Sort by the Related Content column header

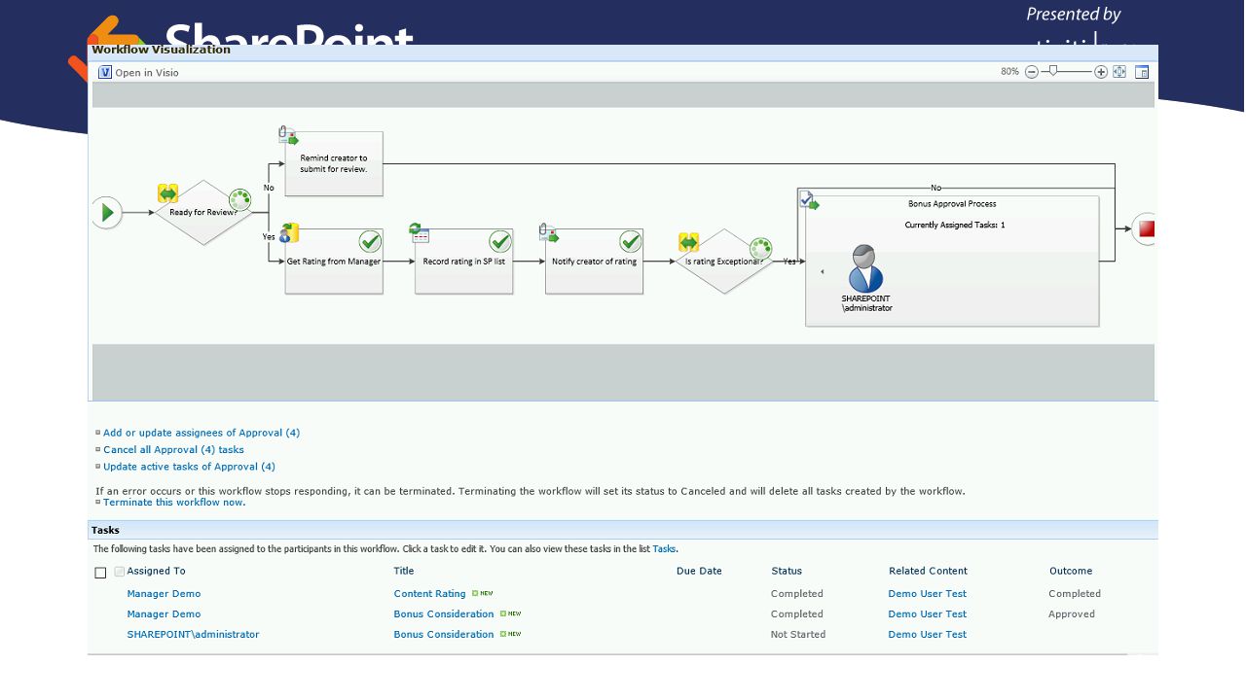[928, 572]
